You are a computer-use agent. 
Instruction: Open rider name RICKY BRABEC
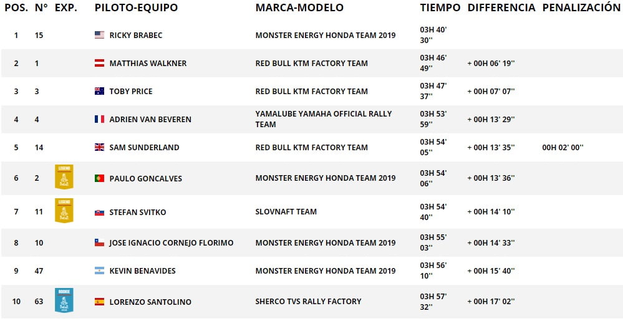pos(136,36)
